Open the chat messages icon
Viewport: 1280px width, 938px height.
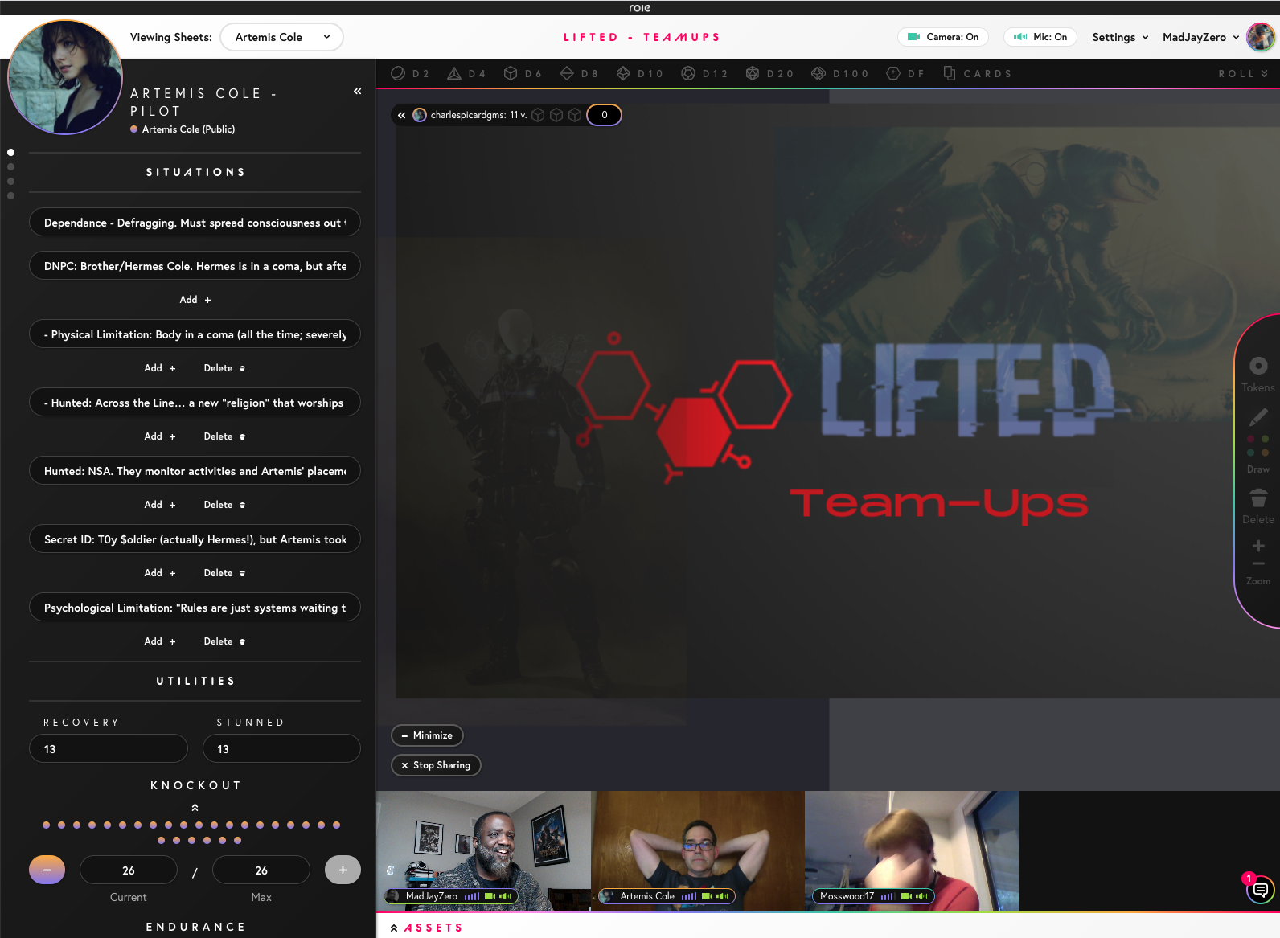[1260, 890]
